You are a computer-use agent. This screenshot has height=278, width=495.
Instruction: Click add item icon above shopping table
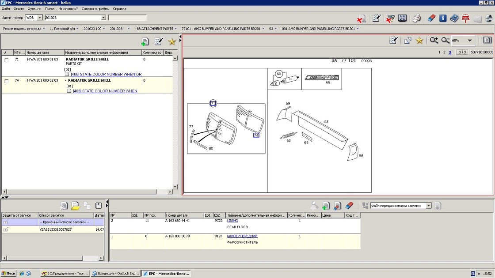326,206
